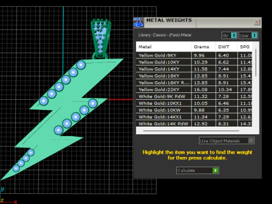This screenshot has height=204, width=272.
Task: Click the 12.92 grams cell
Action: pyautogui.click(x=203, y=124)
